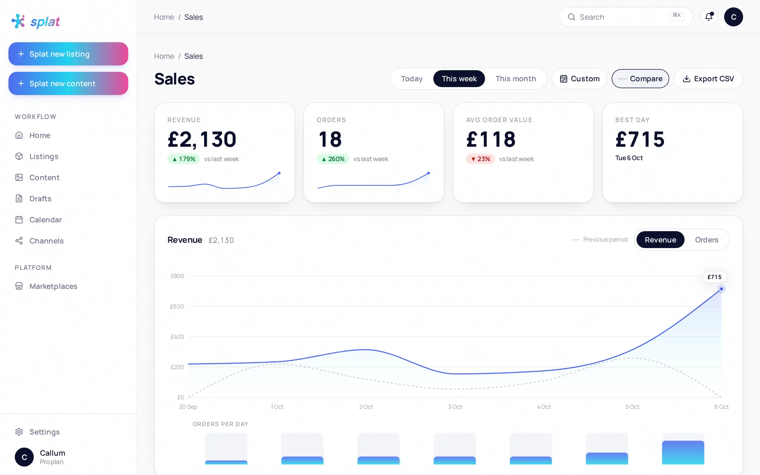Select the Today range tab
Viewport: 760px width, 475px height.
click(412, 79)
